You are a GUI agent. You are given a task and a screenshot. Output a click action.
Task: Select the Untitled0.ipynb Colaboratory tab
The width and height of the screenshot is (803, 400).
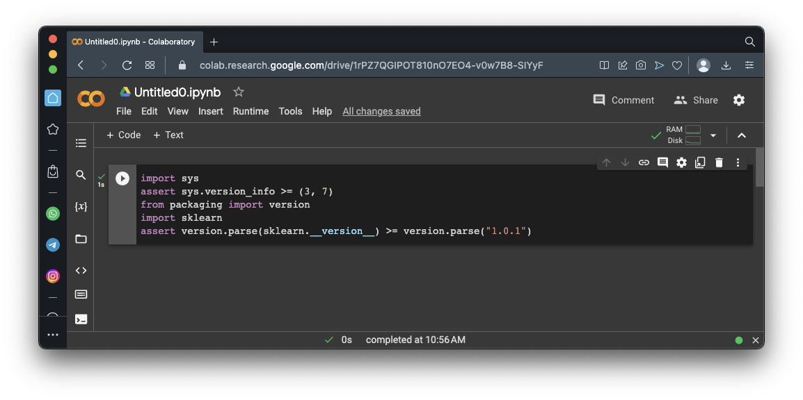134,42
